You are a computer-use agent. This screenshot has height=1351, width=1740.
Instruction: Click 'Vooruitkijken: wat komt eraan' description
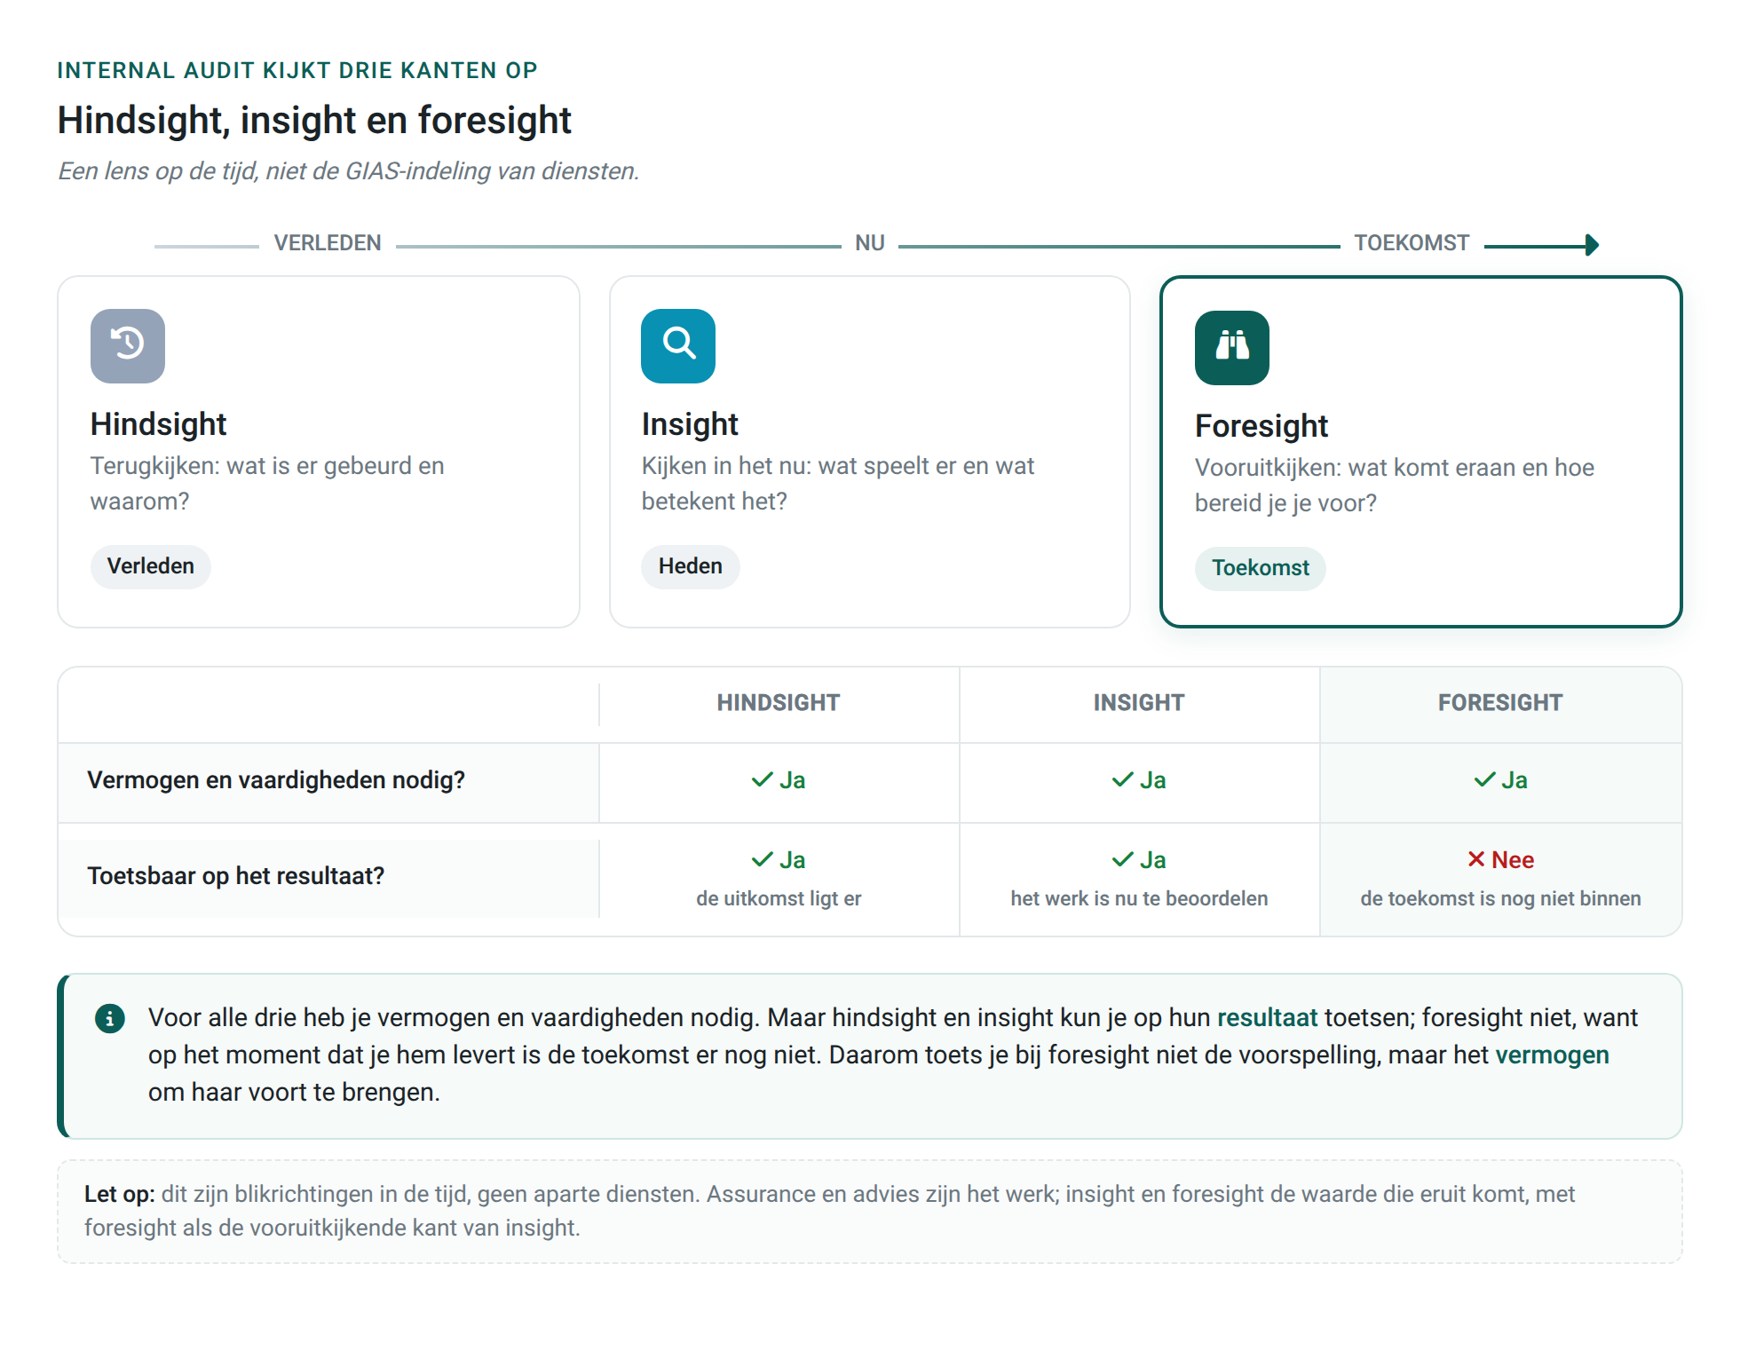click(1395, 486)
